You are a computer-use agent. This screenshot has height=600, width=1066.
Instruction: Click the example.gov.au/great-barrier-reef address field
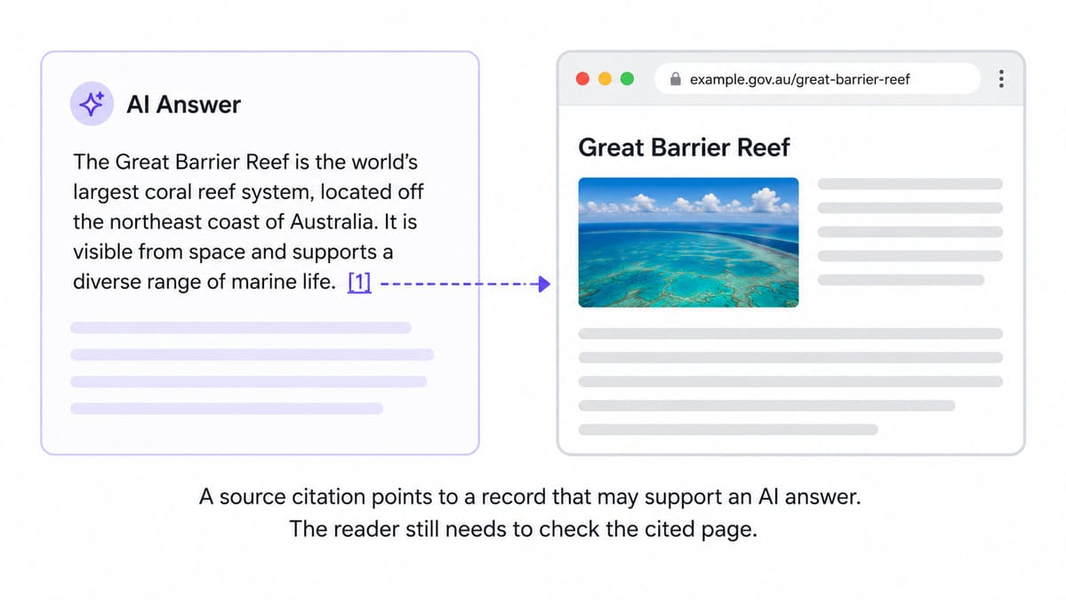click(x=817, y=79)
